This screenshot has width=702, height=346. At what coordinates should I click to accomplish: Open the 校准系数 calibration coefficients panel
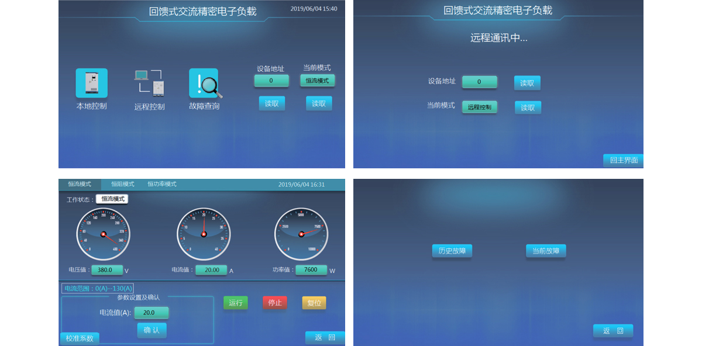(80, 338)
